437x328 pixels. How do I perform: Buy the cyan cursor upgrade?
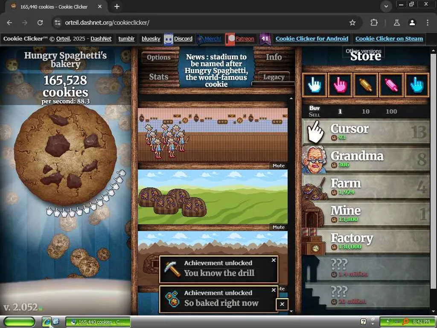(x=417, y=85)
